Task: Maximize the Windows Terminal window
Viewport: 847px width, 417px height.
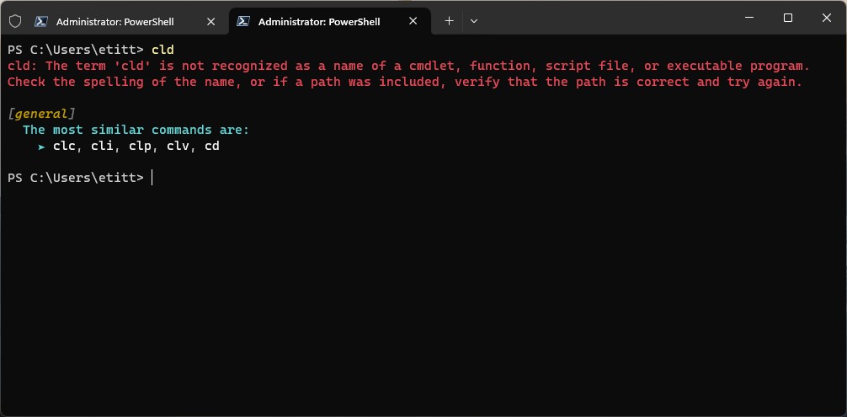Action: (787, 18)
